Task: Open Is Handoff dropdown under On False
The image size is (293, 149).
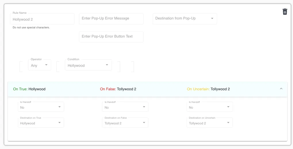Action: pyautogui.click(x=125, y=107)
